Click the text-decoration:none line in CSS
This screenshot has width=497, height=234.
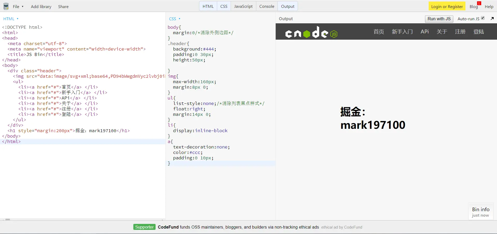click(x=201, y=147)
